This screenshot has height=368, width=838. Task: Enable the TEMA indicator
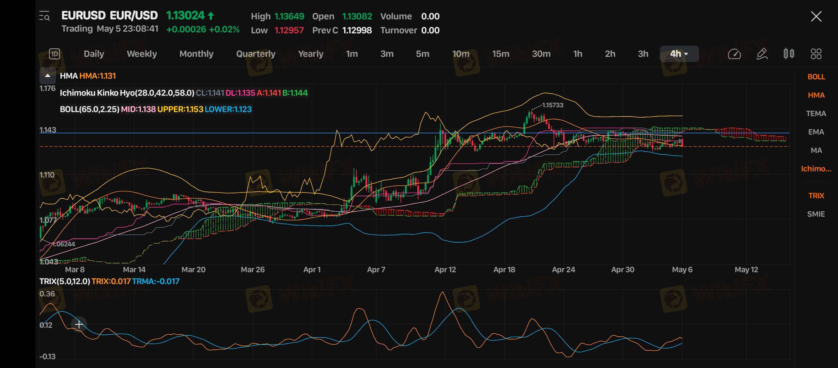pos(816,114)
